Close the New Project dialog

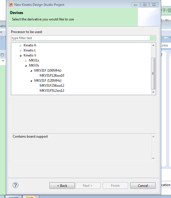[154, 5]
